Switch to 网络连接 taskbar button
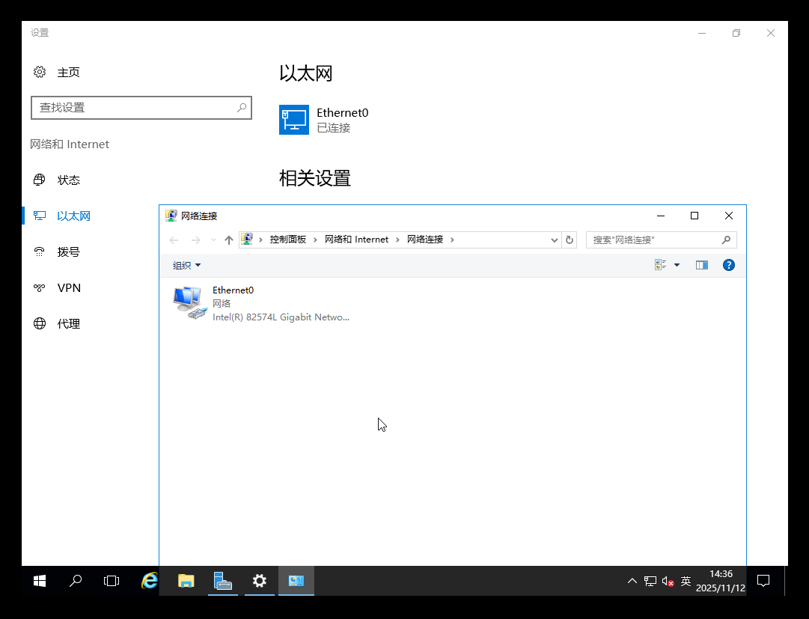 coord(296,581)
